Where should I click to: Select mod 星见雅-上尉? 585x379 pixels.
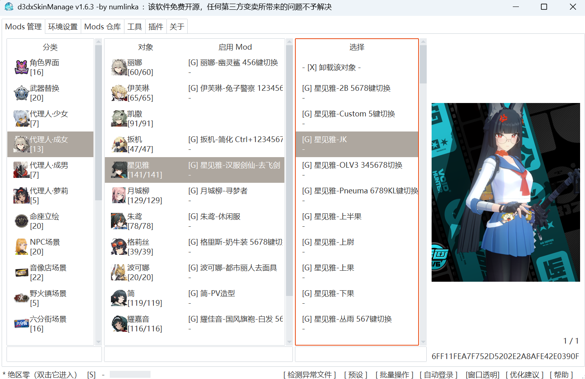[357, 247]
